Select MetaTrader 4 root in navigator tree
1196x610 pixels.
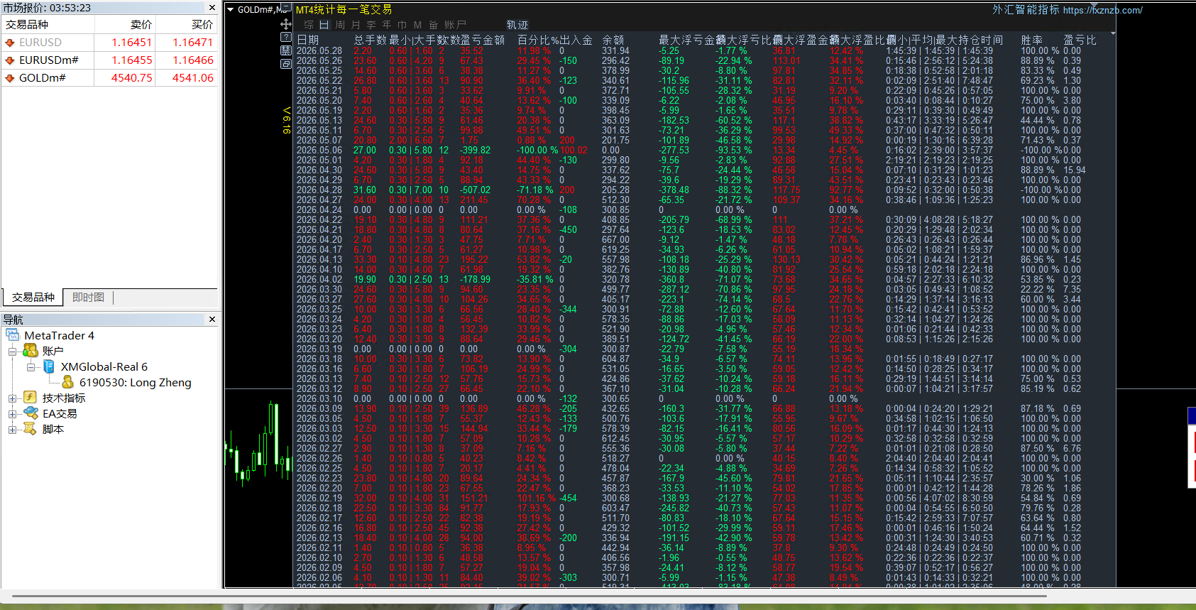coord(59,335)
